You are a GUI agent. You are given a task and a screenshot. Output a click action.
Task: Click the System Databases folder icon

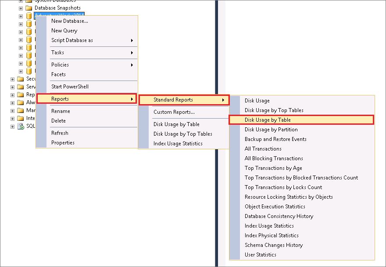28,1
